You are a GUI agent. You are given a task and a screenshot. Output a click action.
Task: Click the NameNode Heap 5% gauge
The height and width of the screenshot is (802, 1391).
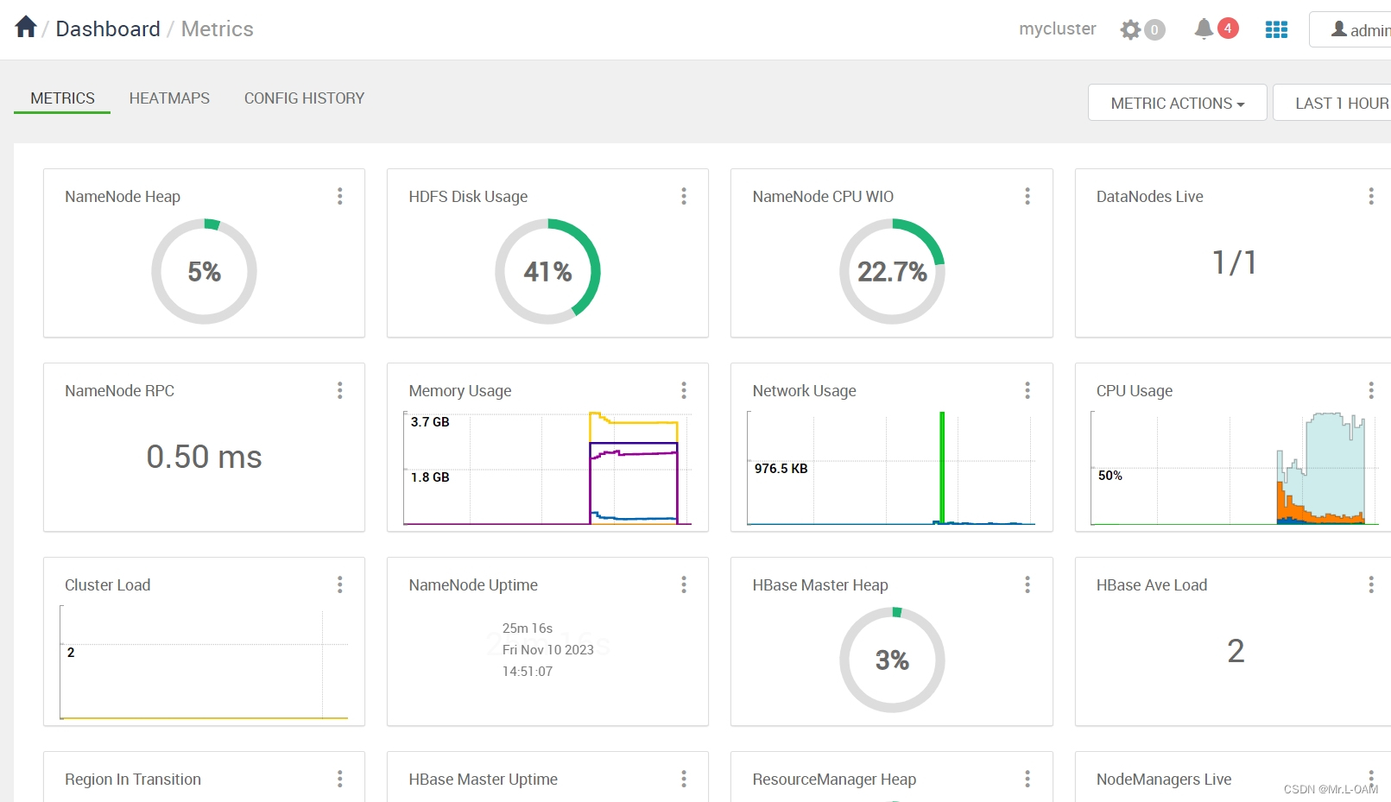pos(204,271)
